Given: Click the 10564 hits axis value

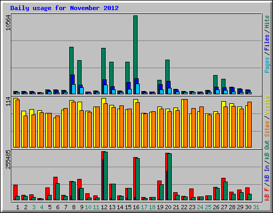Looking at the screenshot, I should pyautogui.click(x=8, y=22).
